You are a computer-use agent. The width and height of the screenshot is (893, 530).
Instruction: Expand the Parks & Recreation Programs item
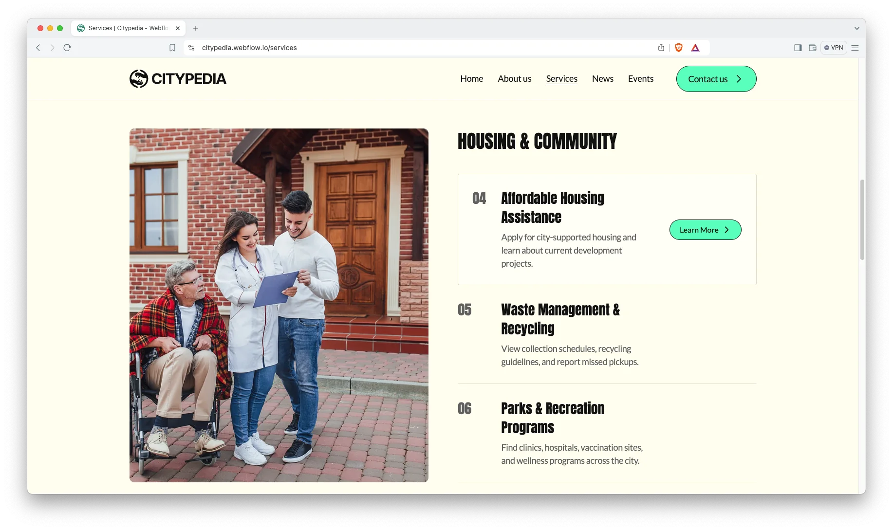553,418
